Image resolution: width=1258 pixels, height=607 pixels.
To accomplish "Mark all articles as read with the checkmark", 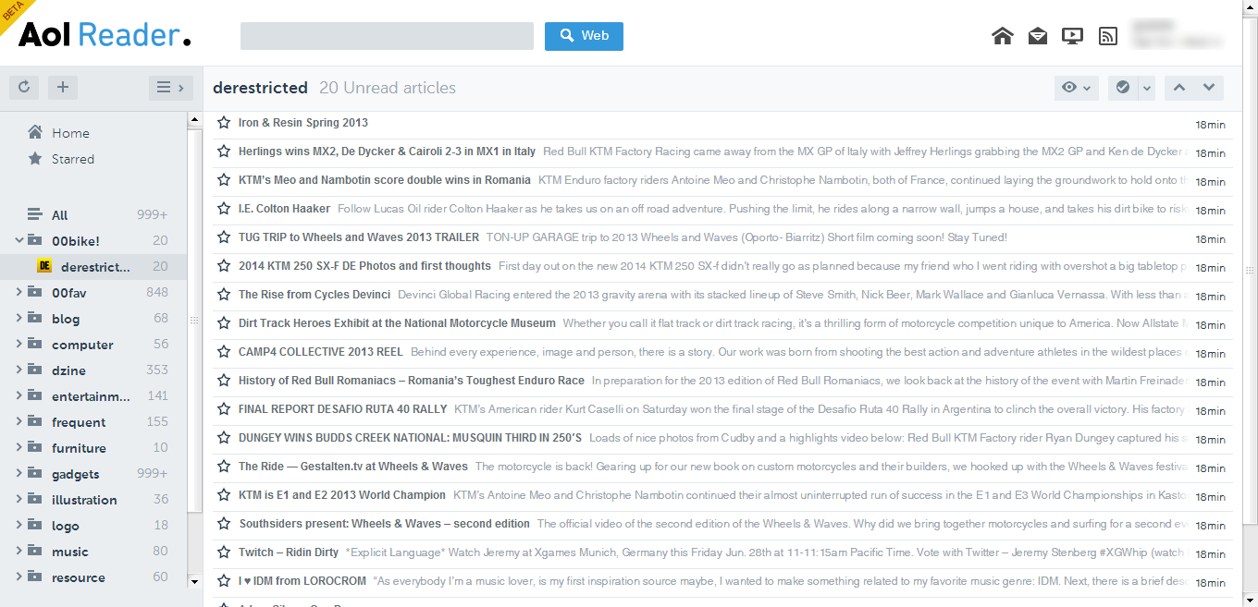I will point(1121,87).
